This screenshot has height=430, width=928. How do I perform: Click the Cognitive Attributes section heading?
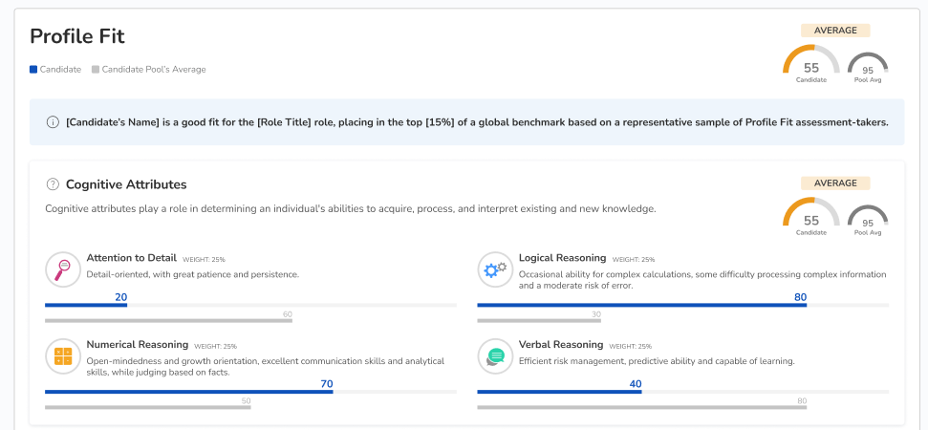coord(125,184)
